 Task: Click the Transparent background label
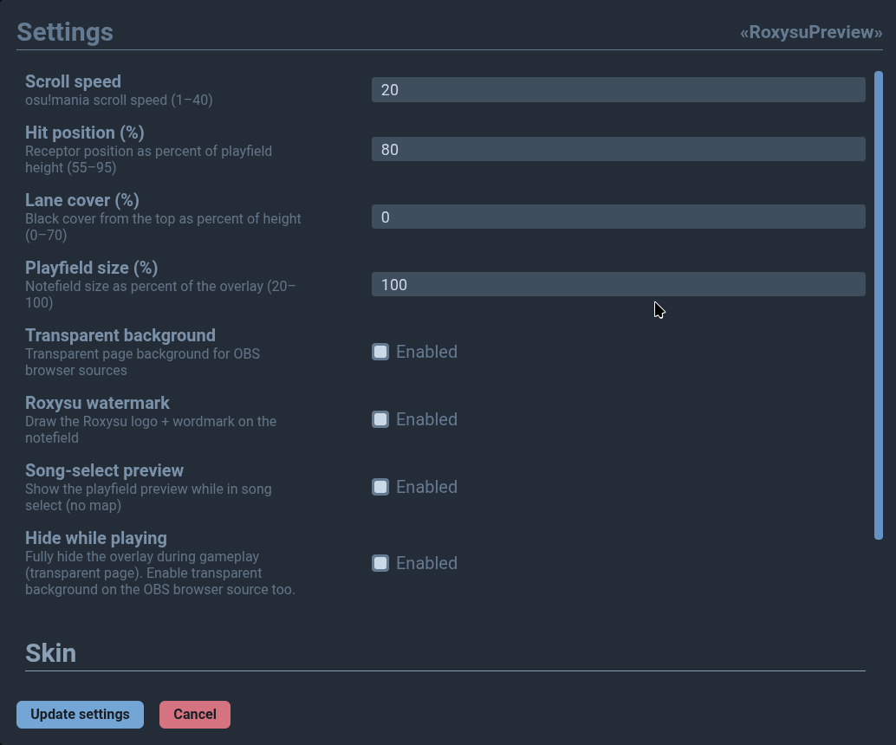click(120, 335)
